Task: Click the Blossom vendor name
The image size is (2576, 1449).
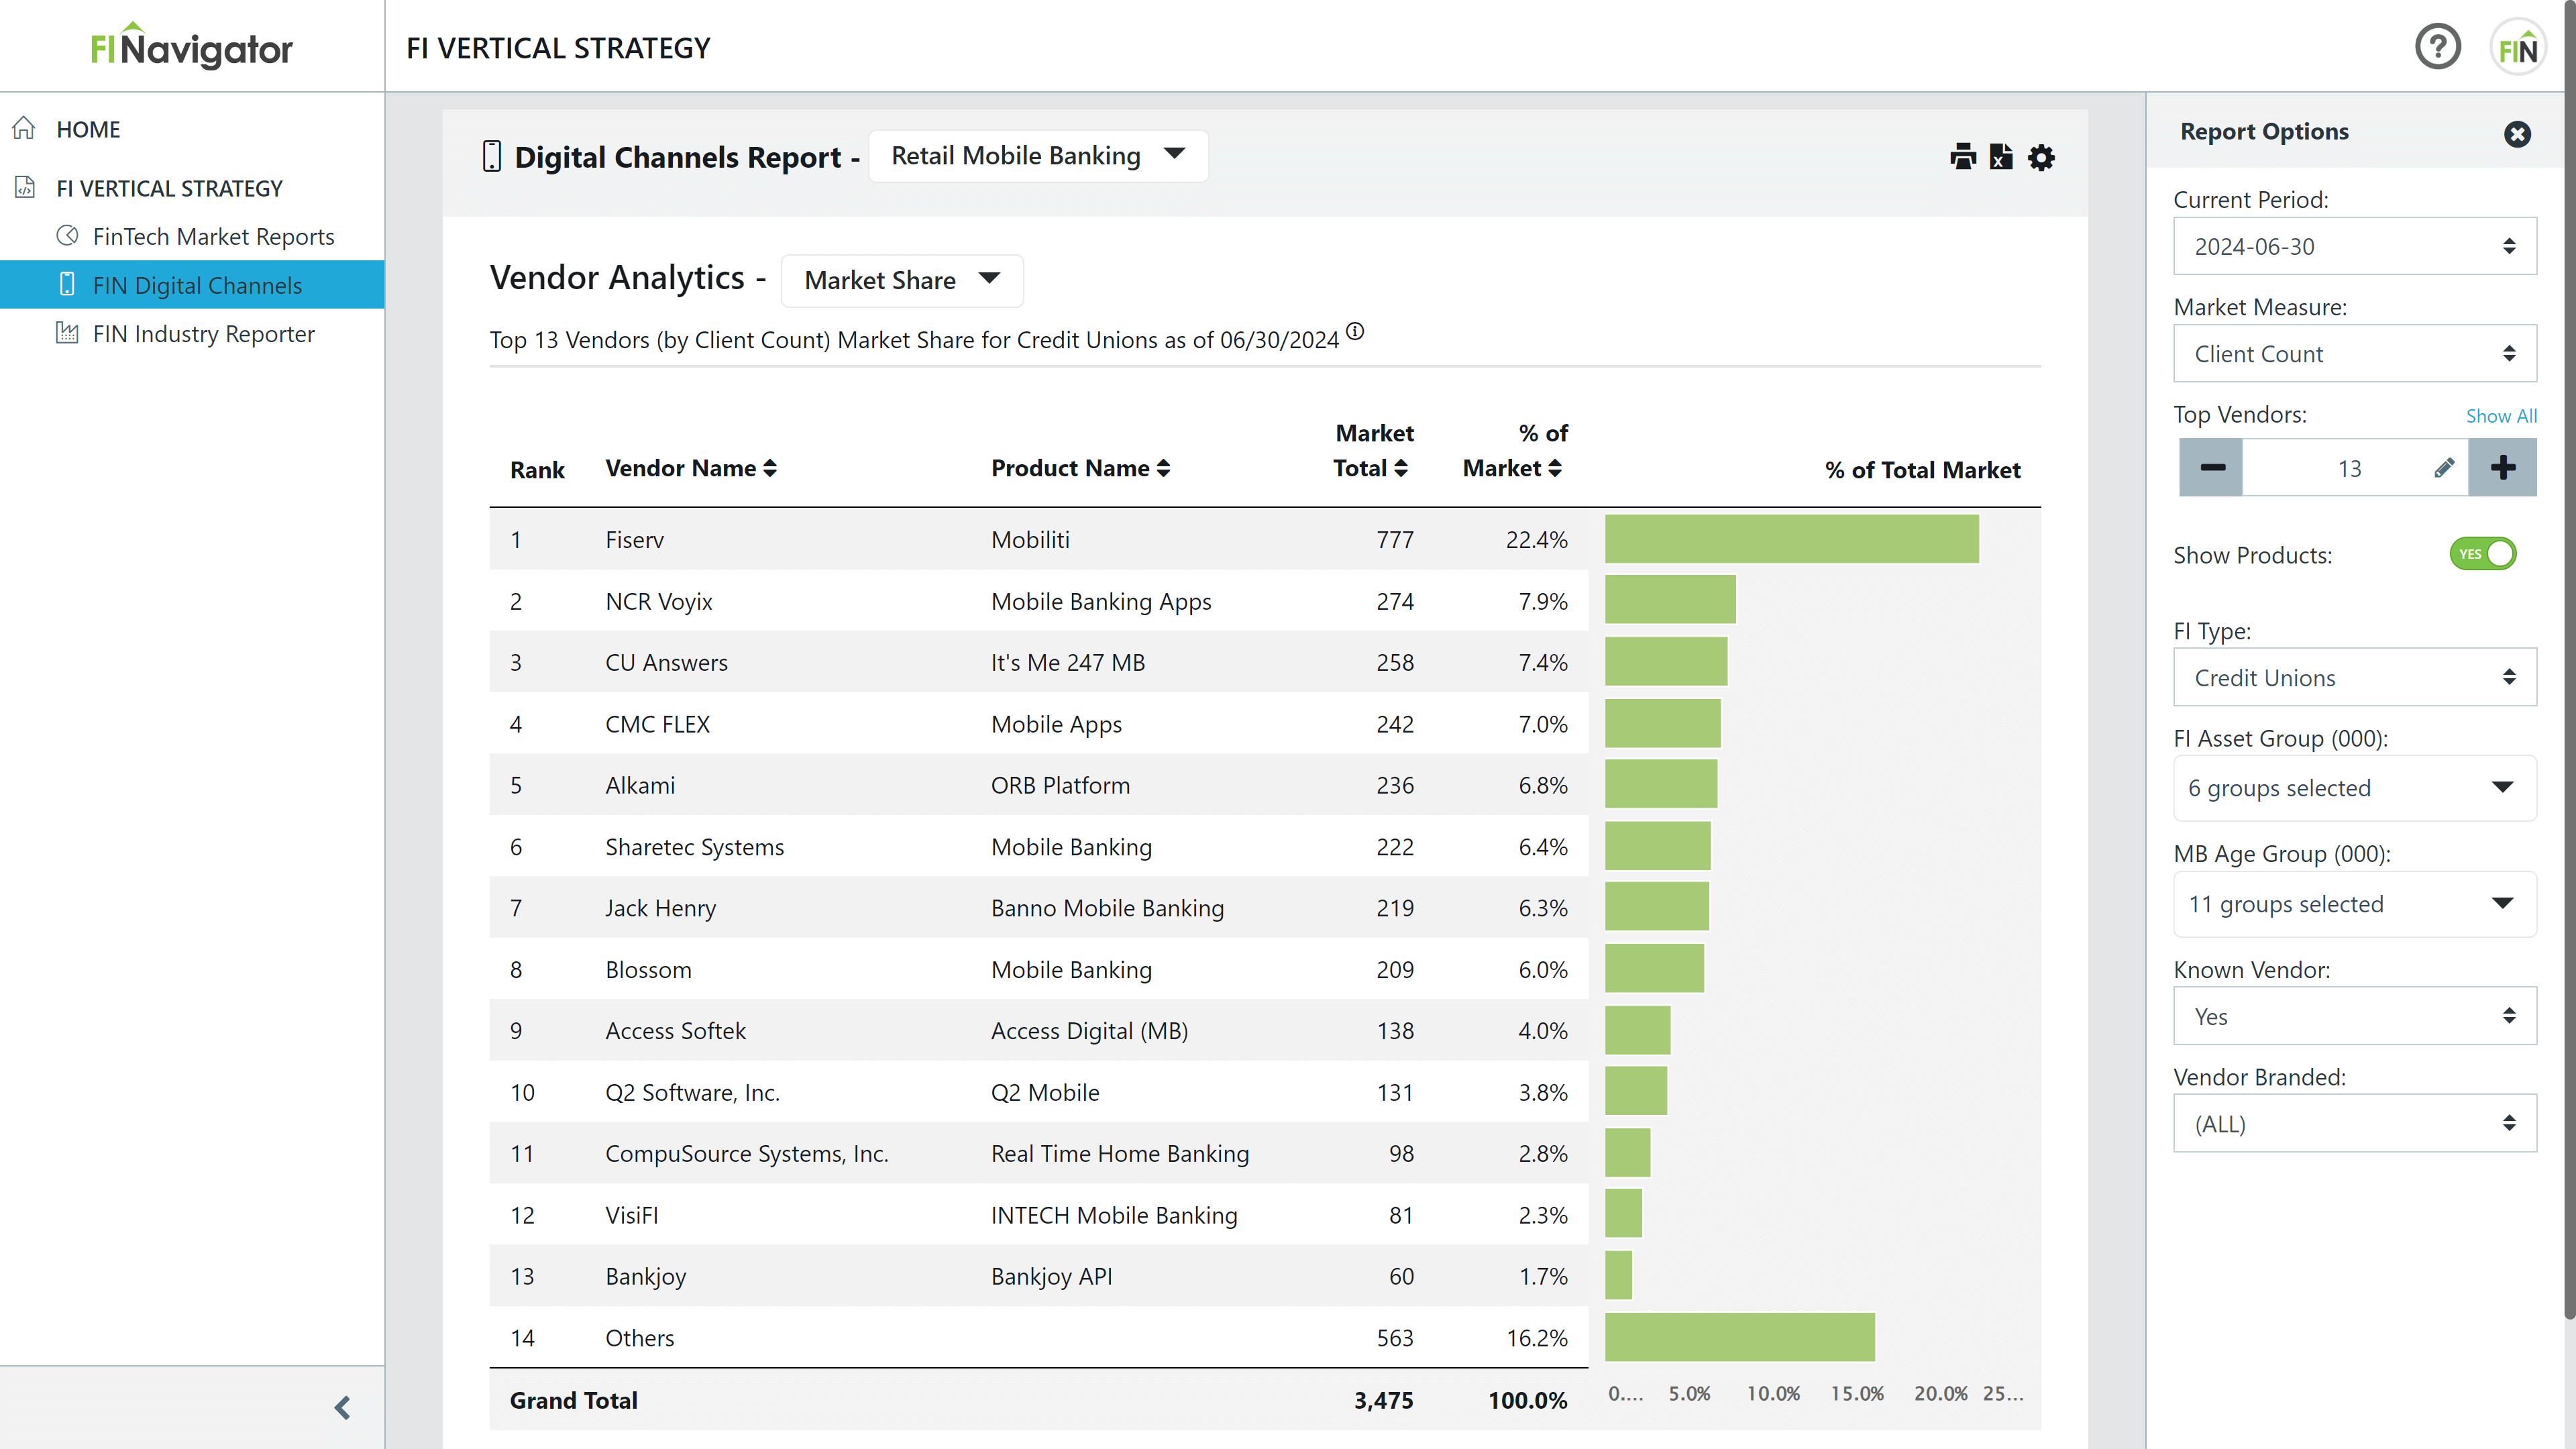Action: (x=648, y=969)
